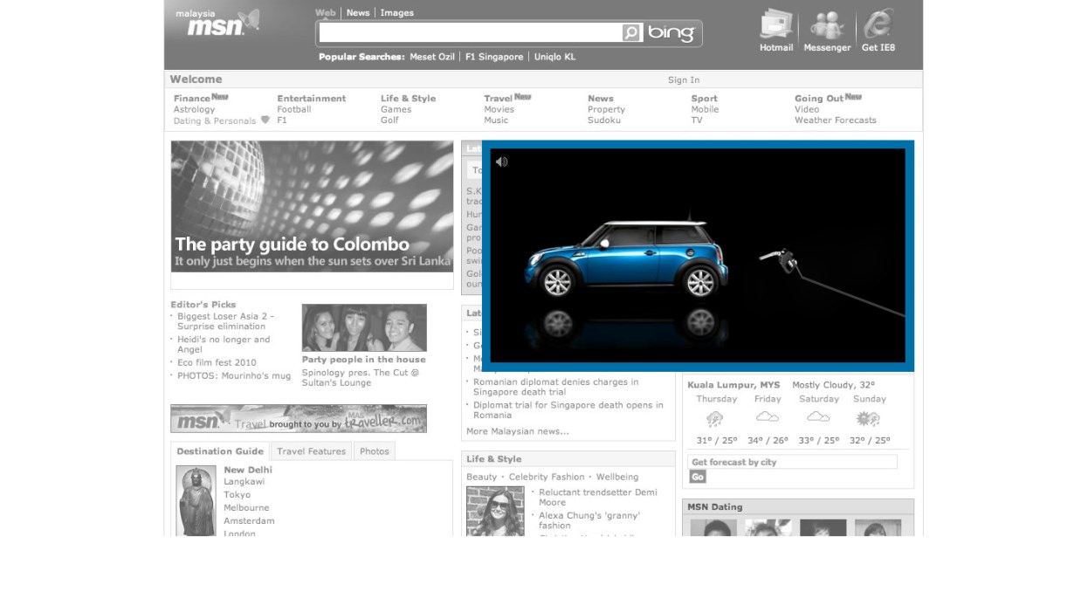Click the Get forecast by city field
This screenshot has height=612, width=1088.
tap(793, 462)
